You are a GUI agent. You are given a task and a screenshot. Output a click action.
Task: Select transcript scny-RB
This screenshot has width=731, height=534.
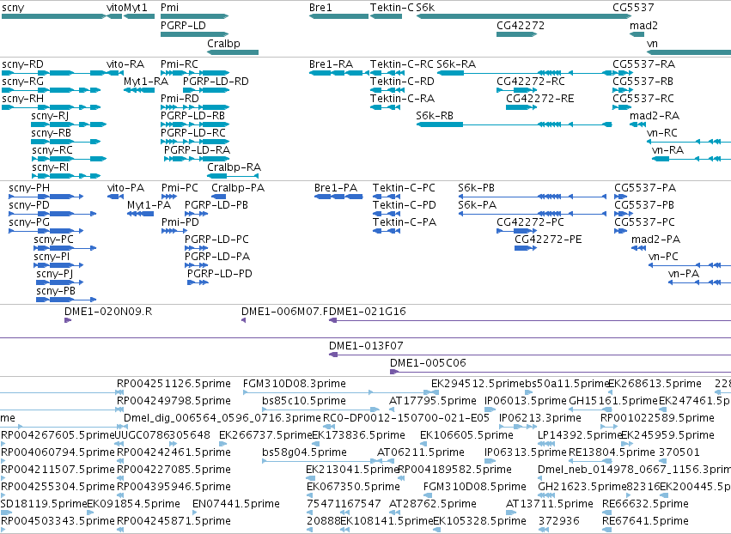[x=52, y=133]
